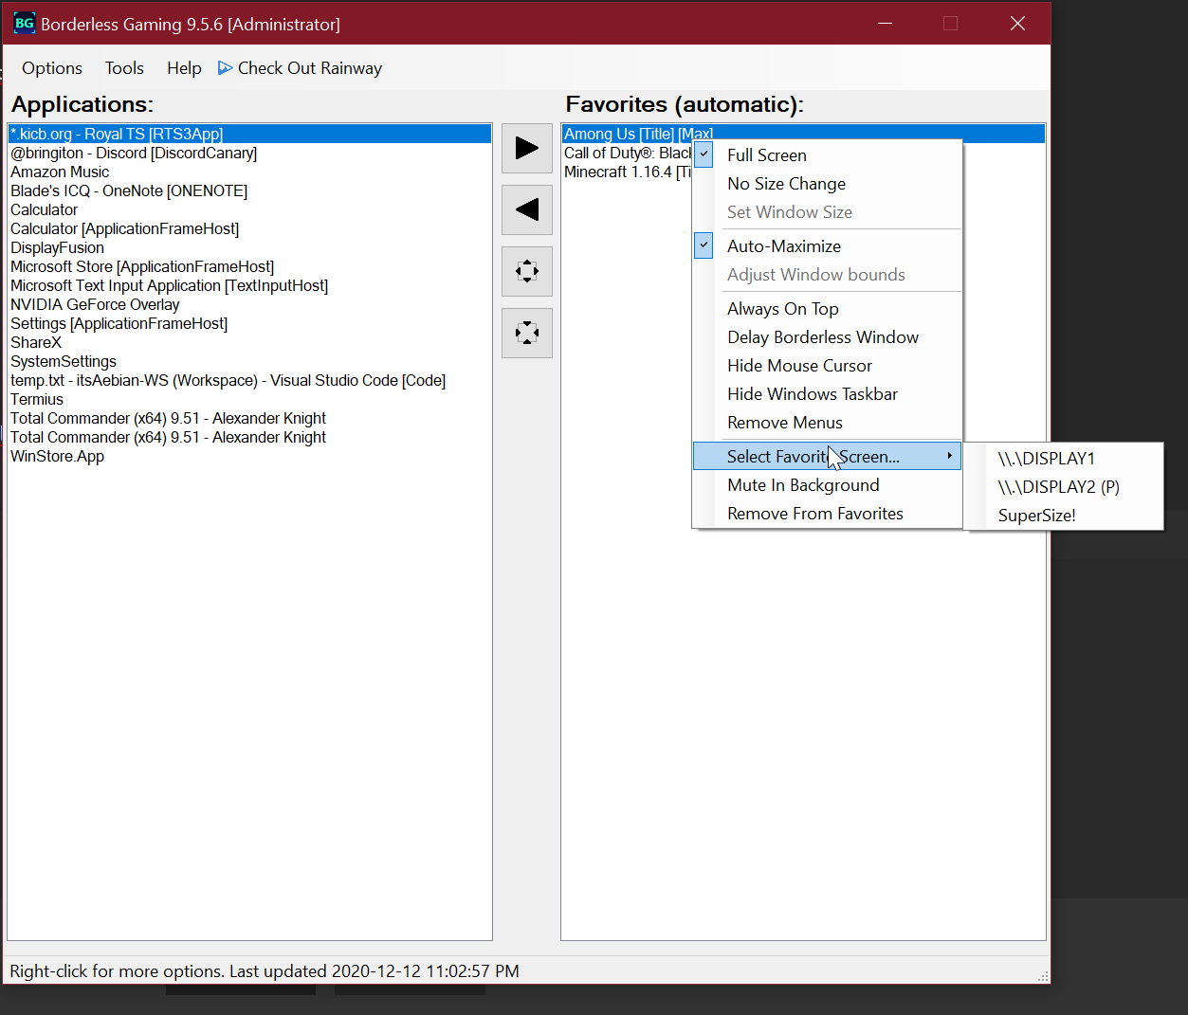Open the Tools menu
Image resolution: width=1188 pixels, height=1015 pixels.
pyautogui.click(x=124, y=68)
